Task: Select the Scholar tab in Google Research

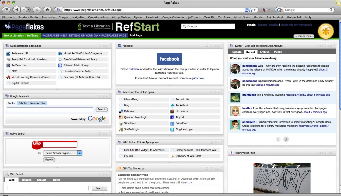Action: click(23, 103)
